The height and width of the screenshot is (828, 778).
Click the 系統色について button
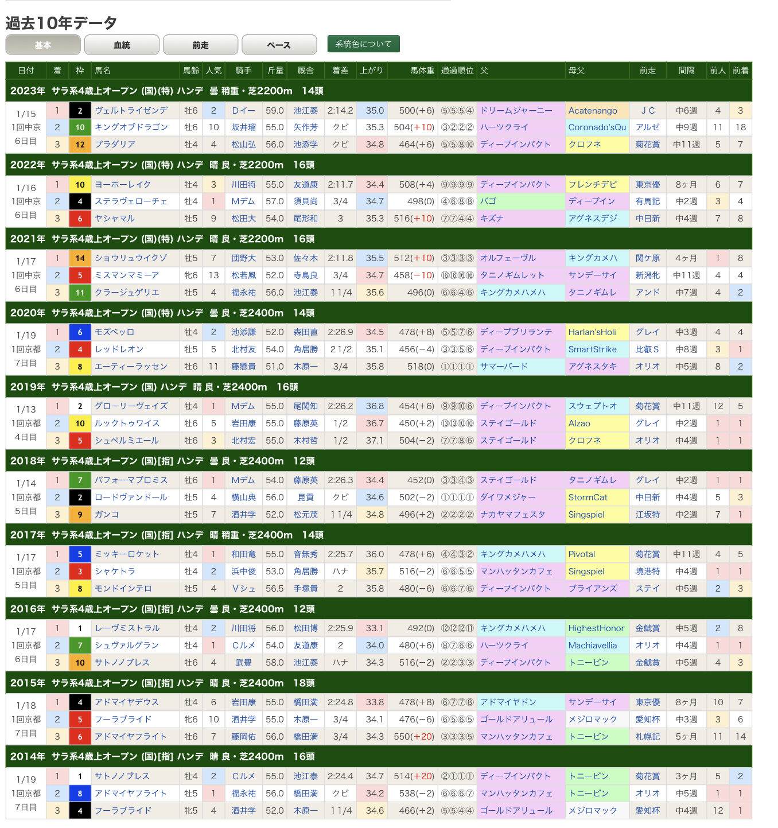[x=363, y=44]
